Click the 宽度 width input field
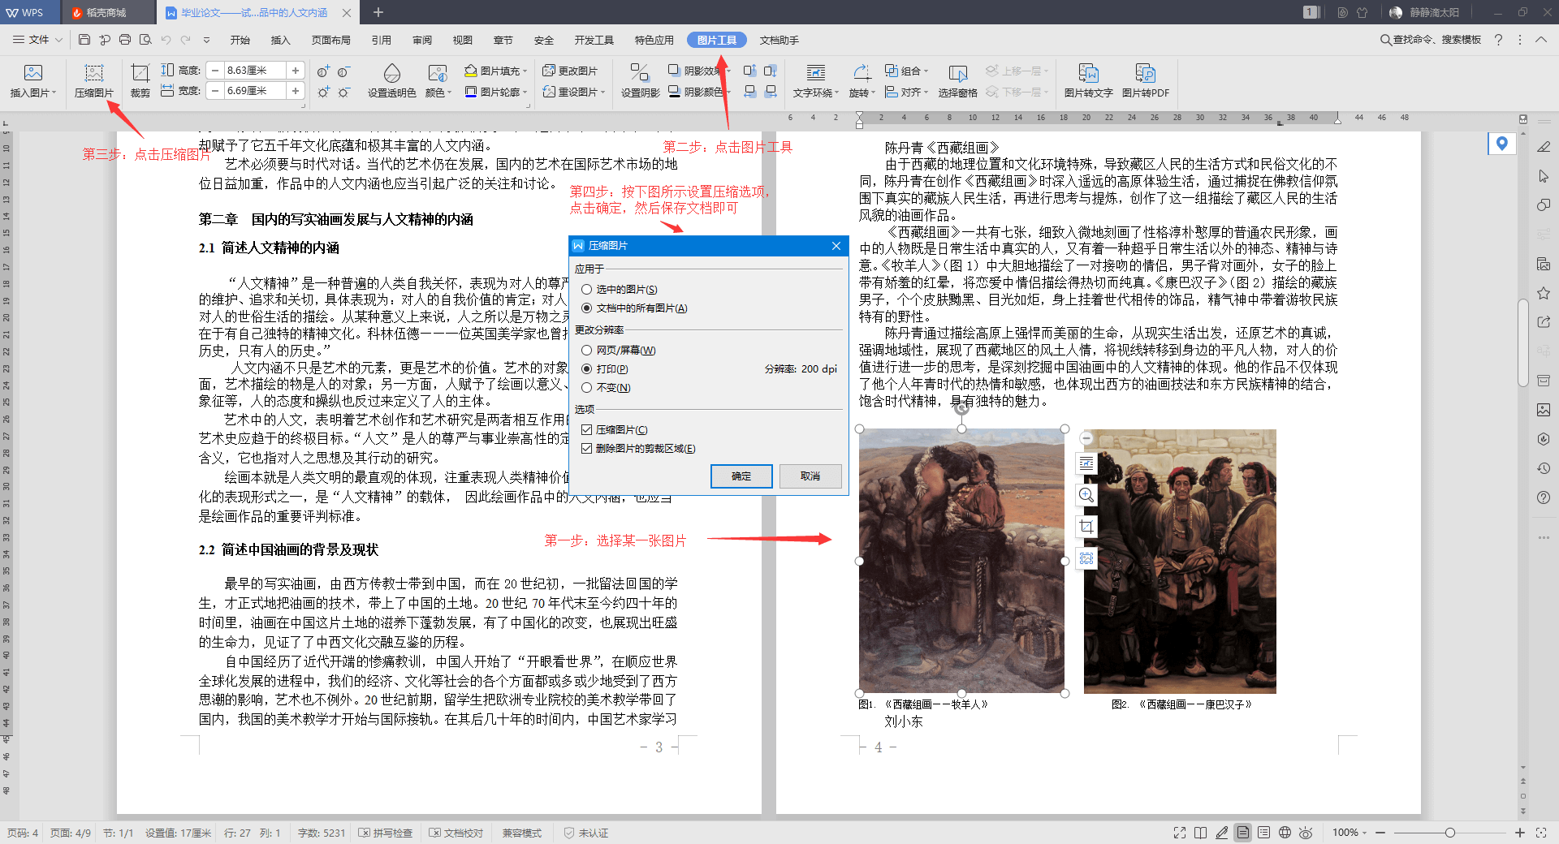This screenshot has width=1559, height=844. point(255,91)
